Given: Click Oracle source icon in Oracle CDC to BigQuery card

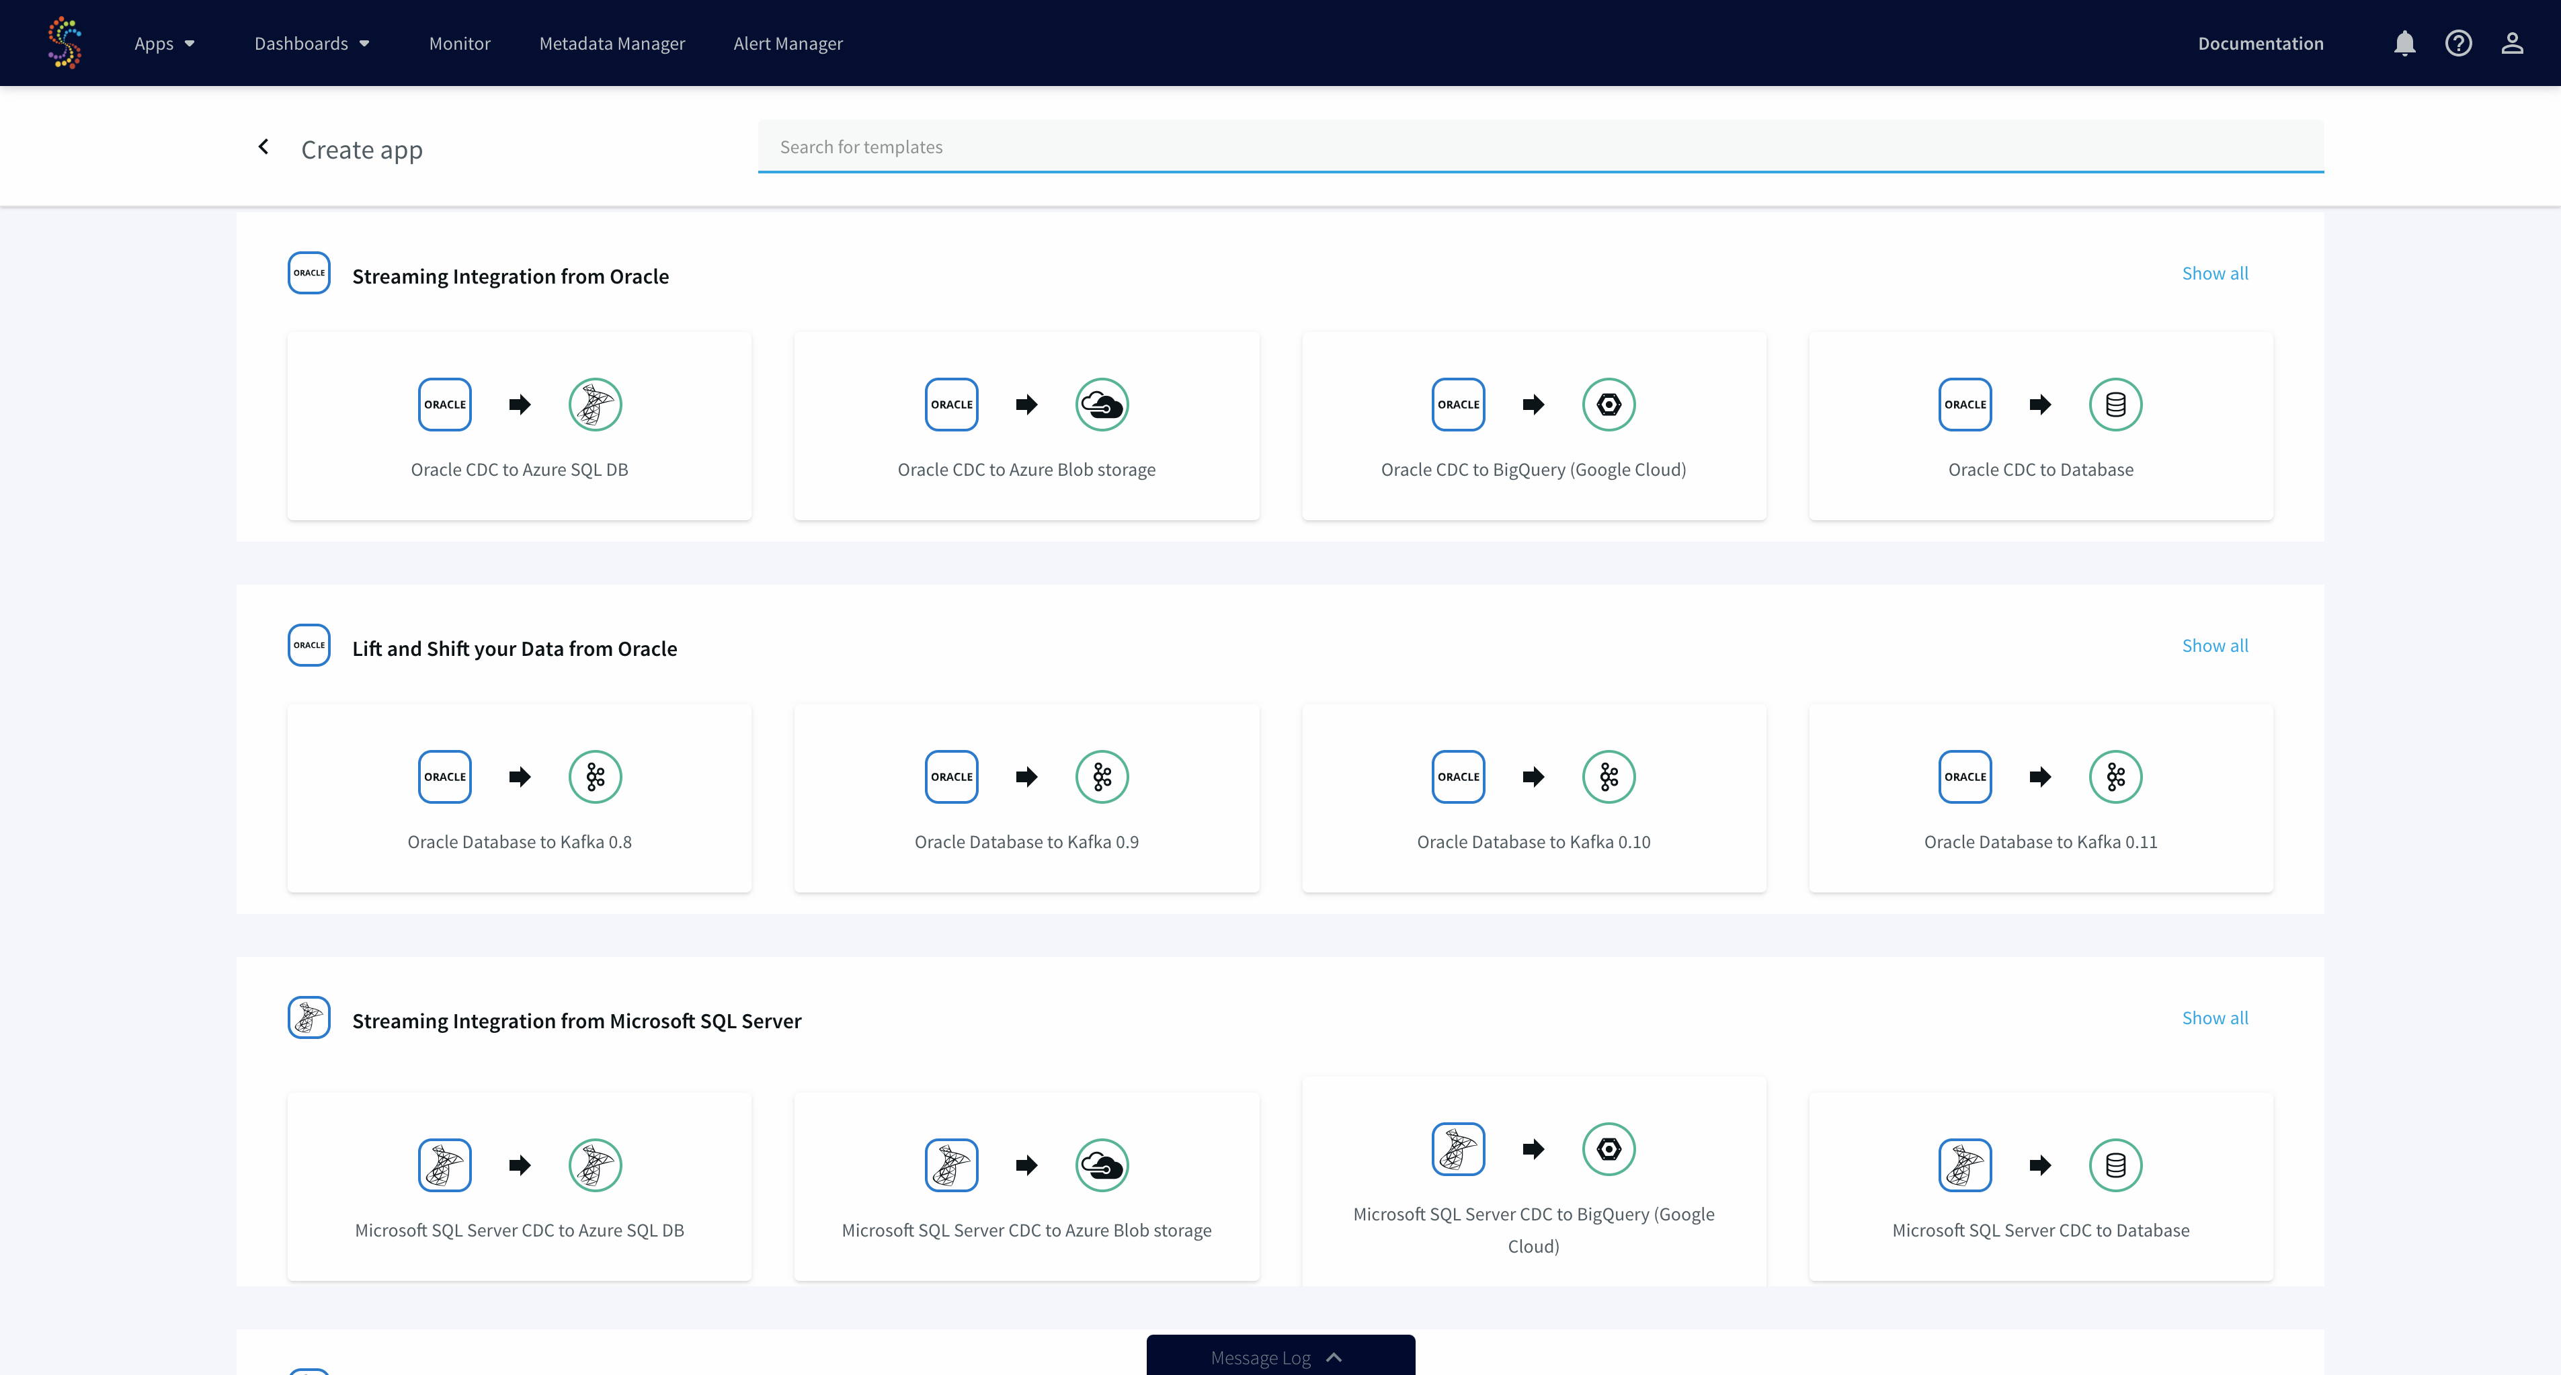Looking at the screenshot, I should (1459, 405).
